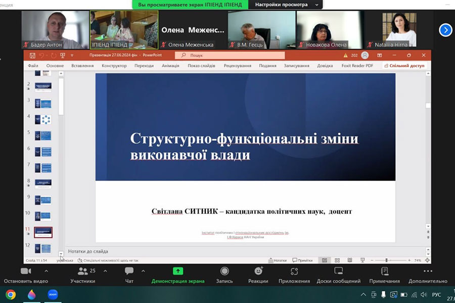Click the blue next arrow in video gallery
Image resolution: width=455 pixels, height=303 pixels.
pos(445,30)
